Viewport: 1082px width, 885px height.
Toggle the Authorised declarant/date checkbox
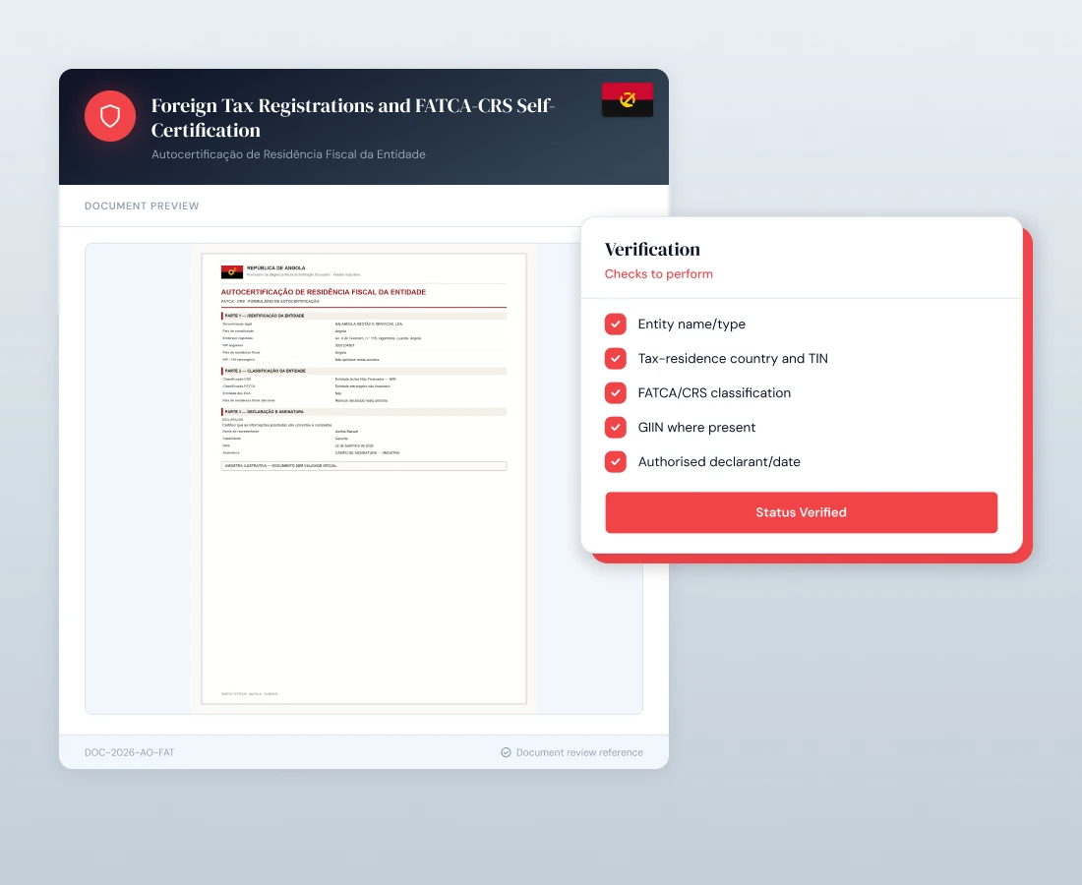tap(616, 462)
